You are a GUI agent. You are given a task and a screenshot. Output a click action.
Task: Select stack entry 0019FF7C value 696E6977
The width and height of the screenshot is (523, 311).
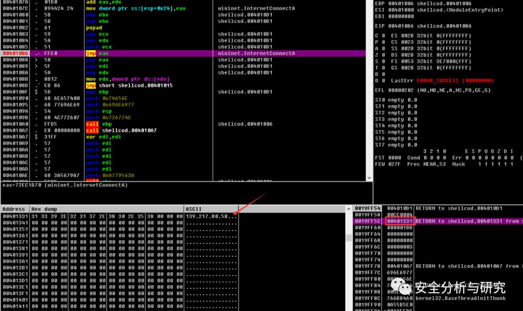(438, 273)
